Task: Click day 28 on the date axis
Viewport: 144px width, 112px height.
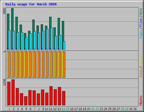Action: pyautogui.click(x=122, y=109)
